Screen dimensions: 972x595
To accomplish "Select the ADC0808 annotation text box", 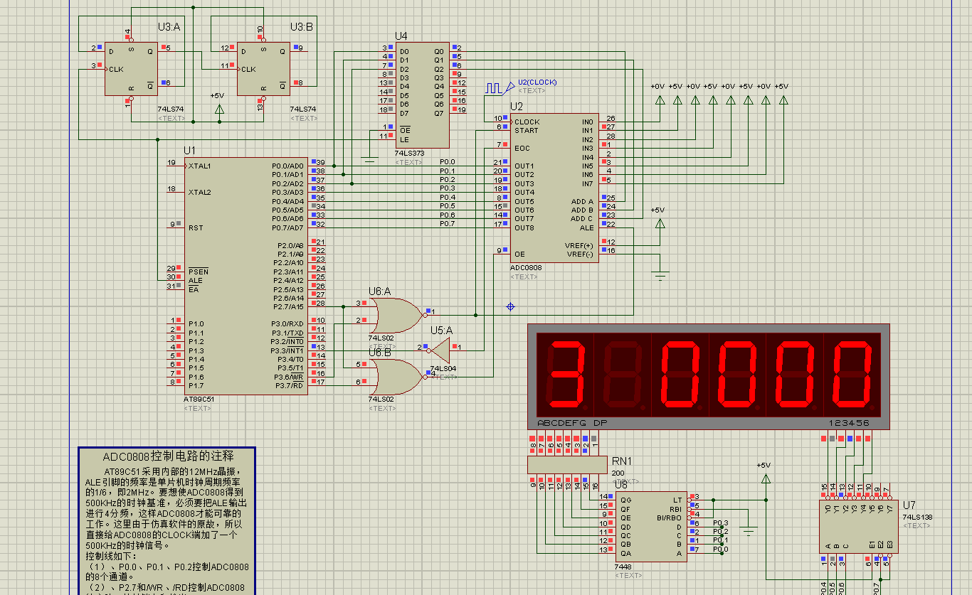I will pyautogui.click(x=167, y=521).
